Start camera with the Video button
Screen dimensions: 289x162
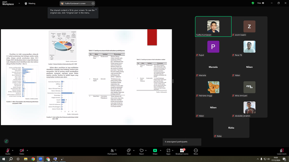22,151
